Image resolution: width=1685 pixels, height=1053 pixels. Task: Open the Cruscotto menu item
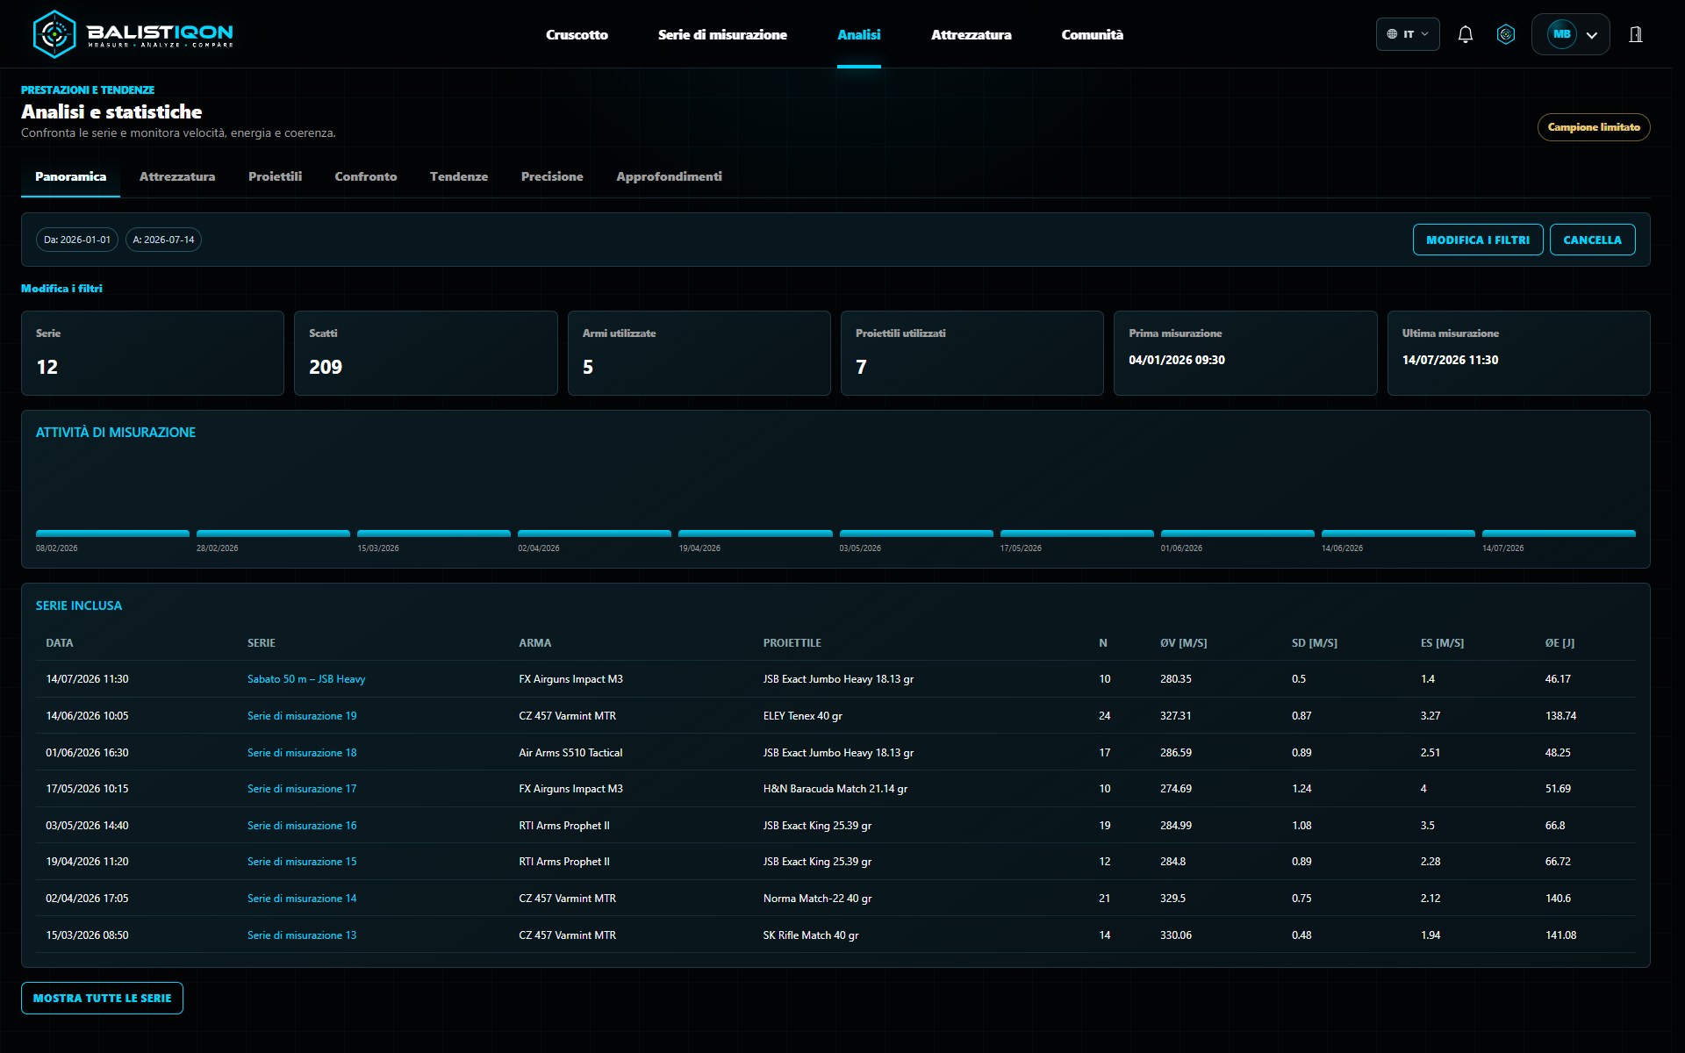coord(577,35)
